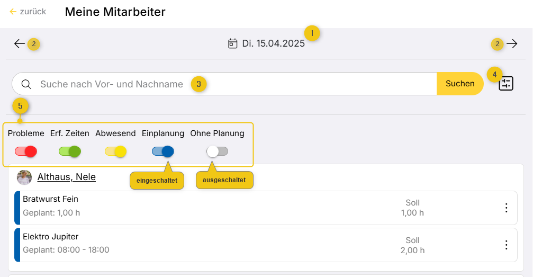
Task: Open date picker showing Di. 15.04.2025
Action: (x=273, y=44)
